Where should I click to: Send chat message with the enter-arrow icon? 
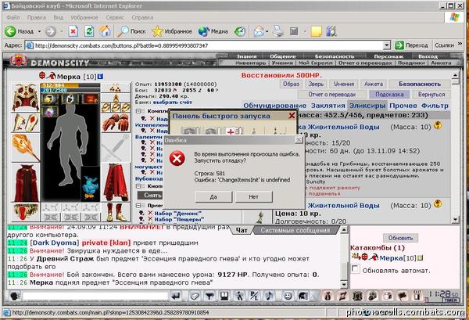pyautogui.click(x=176, y=296)
